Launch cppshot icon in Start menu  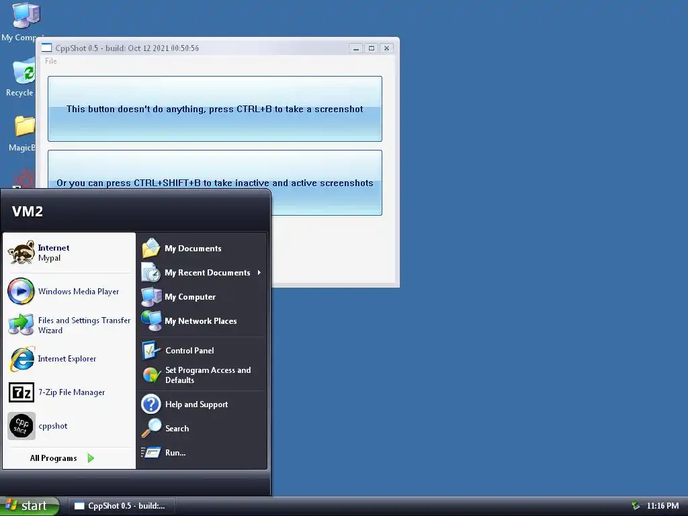(21, 425)
